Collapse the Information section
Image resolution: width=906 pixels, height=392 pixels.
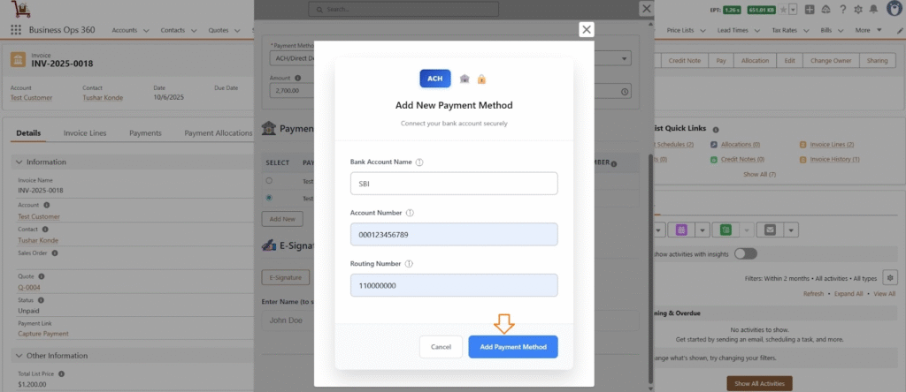[x=20, y=162]
